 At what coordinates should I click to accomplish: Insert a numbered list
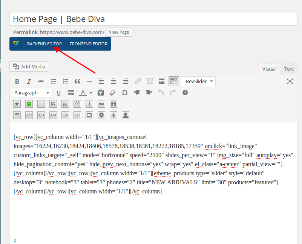(65, 82)
